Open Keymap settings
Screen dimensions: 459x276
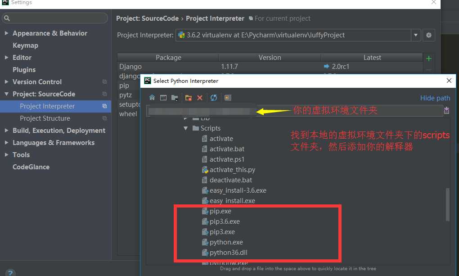click(x=25, y=45)
